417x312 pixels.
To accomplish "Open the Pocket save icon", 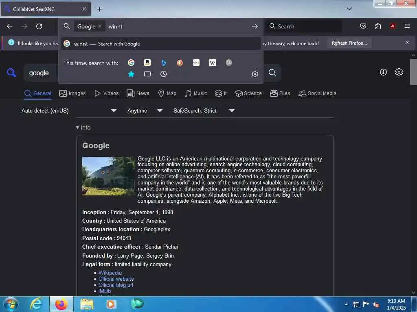I will click(363, 26).
